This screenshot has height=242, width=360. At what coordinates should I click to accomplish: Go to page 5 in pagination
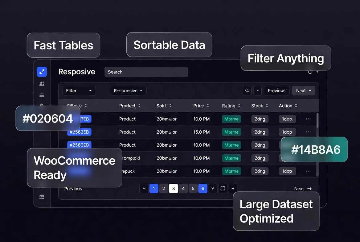point(193,188)
